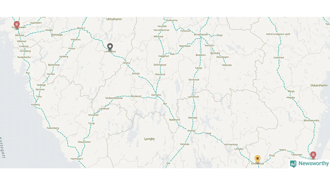
Task: Select the Växjö station label
Action: [208, 133]
